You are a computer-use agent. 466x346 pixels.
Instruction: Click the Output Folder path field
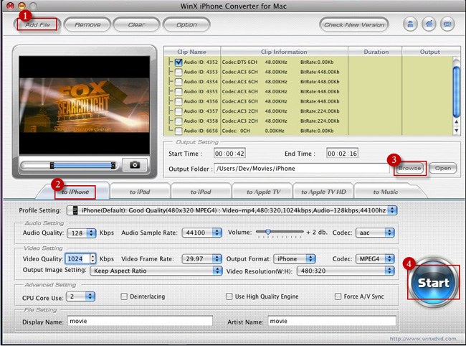pos(301,169)
